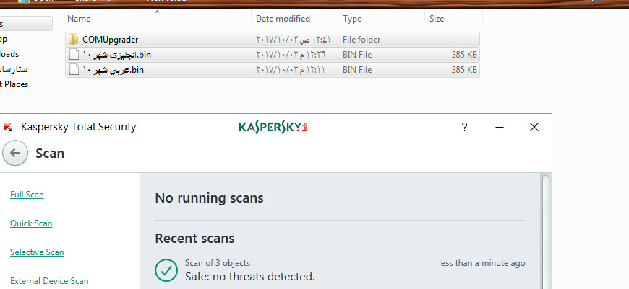Open Selective Scan option
The image size is (629, 289).
[x=37, y=252]
